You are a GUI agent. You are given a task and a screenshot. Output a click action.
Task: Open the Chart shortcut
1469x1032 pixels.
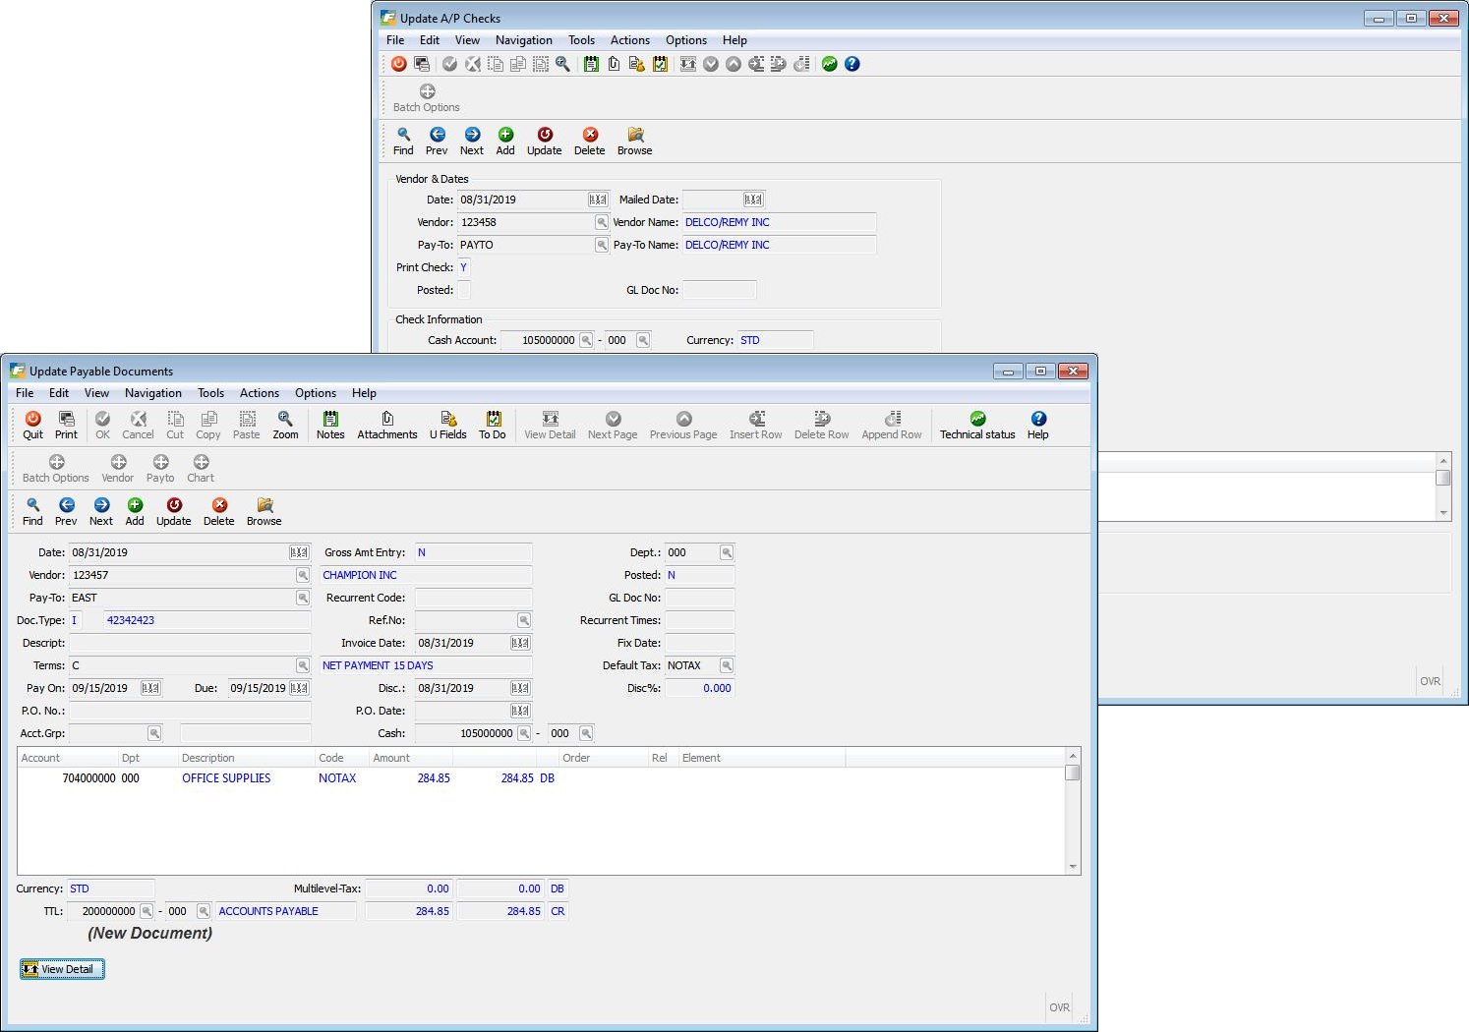[200, 467]
